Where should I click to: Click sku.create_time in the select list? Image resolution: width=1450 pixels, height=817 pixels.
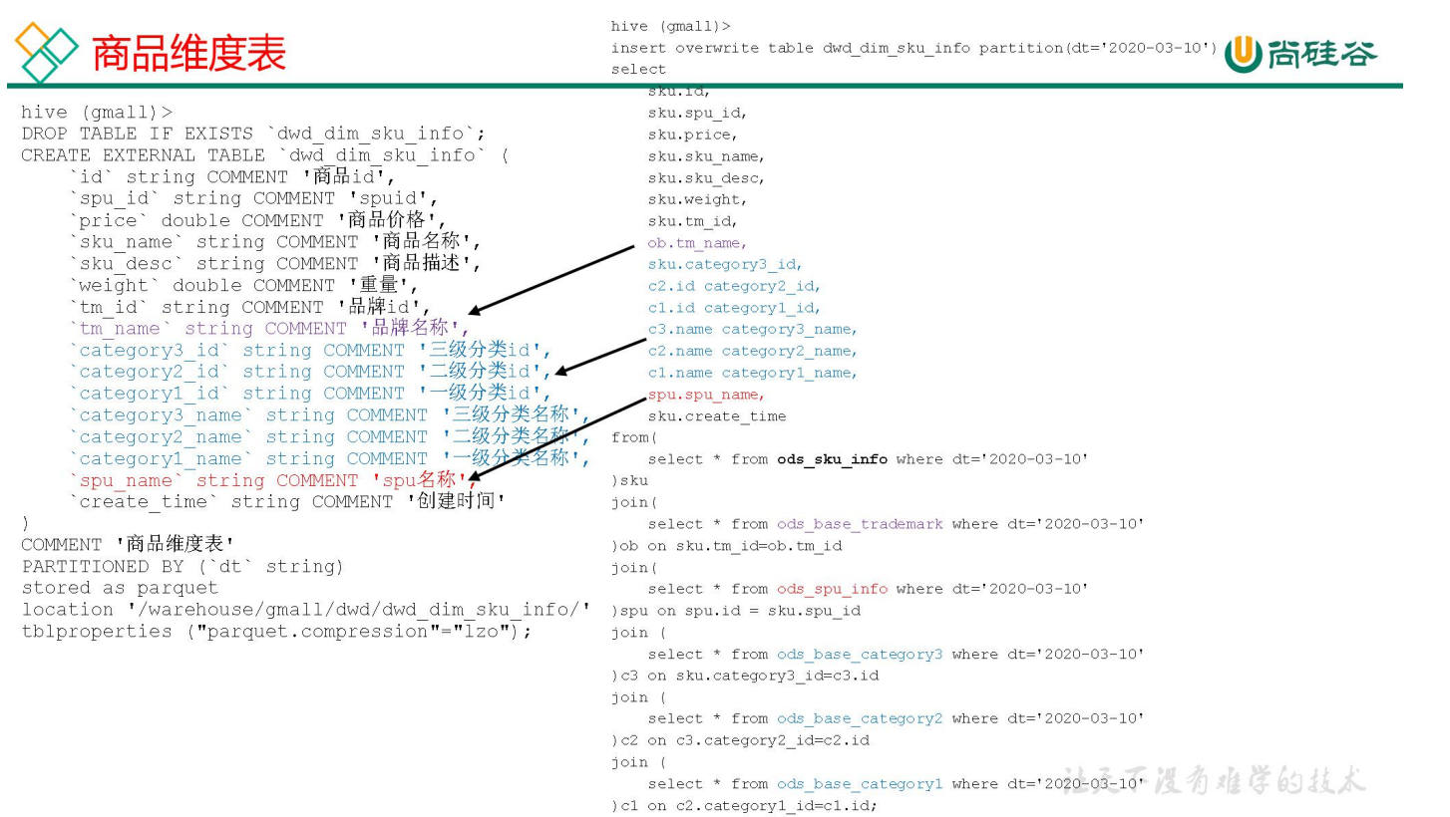click(x=717, y=416)
